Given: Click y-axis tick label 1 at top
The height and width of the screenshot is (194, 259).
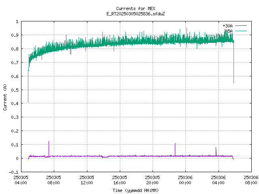Looking at the screenshot, I should point(17,21).
